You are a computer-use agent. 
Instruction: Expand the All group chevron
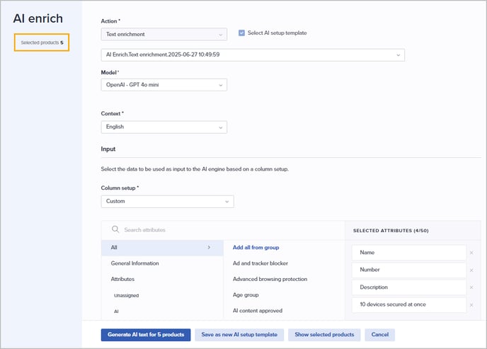pyautogui.click(x=209, y=248)
